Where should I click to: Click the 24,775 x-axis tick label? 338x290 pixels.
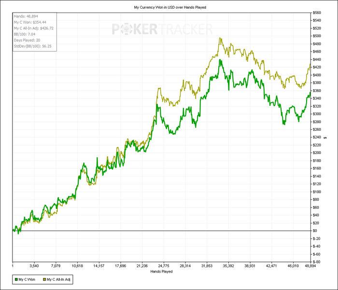164,266
